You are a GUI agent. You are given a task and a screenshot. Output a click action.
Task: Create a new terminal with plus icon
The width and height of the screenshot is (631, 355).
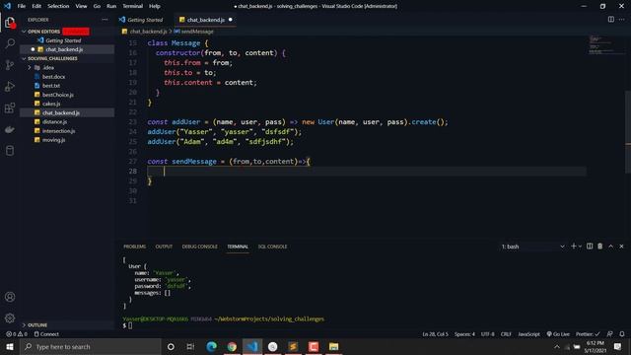(x=573, y=247)
